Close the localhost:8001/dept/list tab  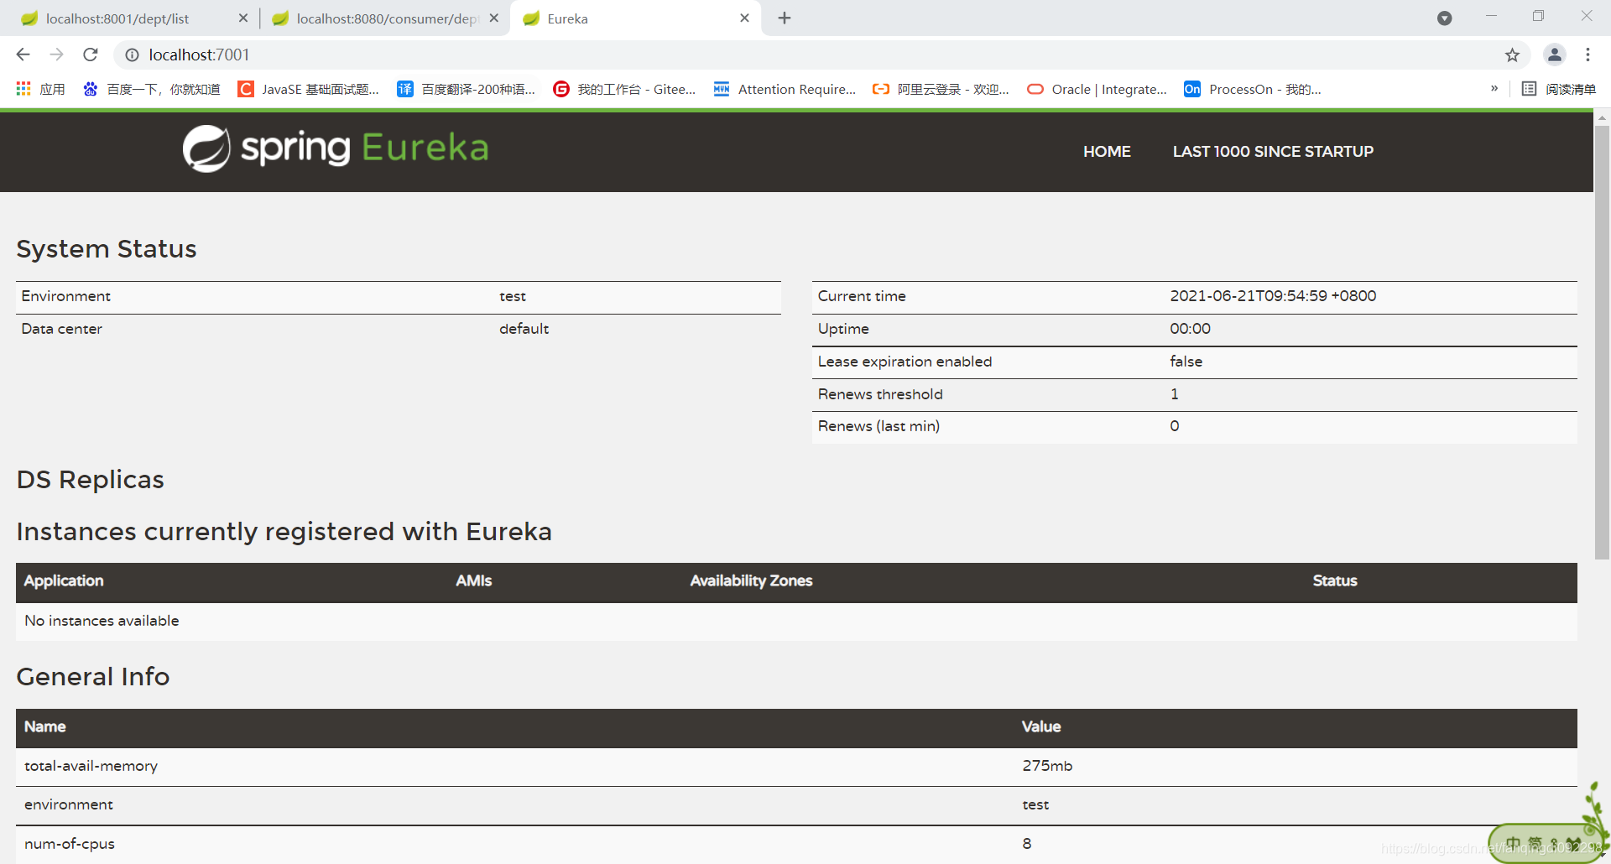(243, 18)
